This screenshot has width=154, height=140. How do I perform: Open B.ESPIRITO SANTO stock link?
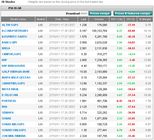coord(15,37)
